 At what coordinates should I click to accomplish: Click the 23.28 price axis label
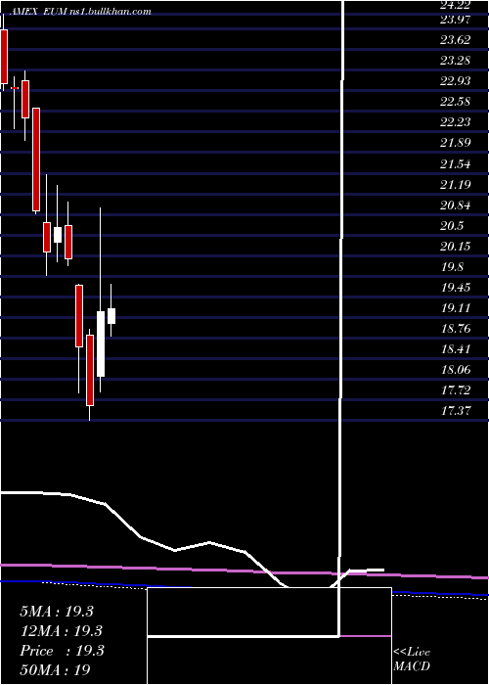click(x=455, y=61)
